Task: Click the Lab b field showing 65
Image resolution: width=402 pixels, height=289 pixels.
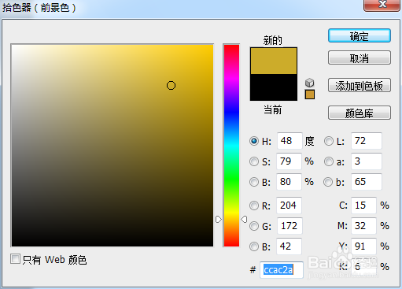Action: coord(367,182)
